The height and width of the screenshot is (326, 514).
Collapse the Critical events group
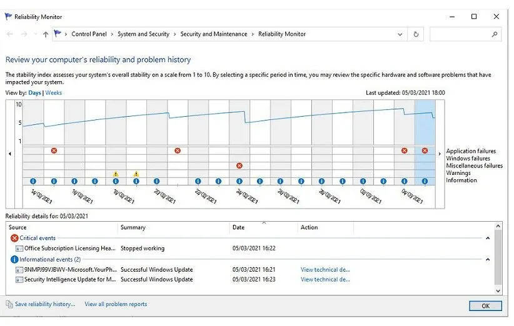point(488,238)
